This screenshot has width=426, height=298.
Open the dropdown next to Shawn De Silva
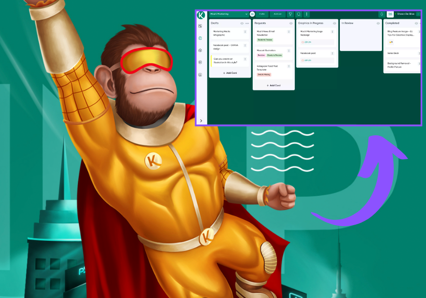[x=418, y=14]
